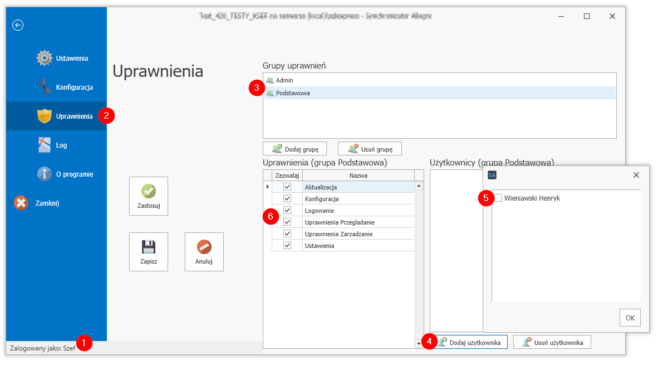Click the SA logo icon in the popup
Image resolution: width=658 pixels, height=365 pixels.
tap(492, 175)
